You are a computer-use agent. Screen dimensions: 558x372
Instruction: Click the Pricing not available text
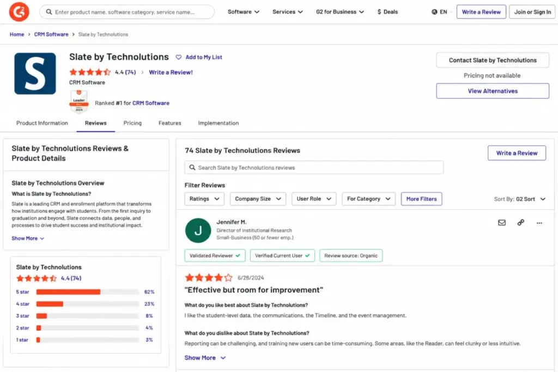(x=492, y=75)
